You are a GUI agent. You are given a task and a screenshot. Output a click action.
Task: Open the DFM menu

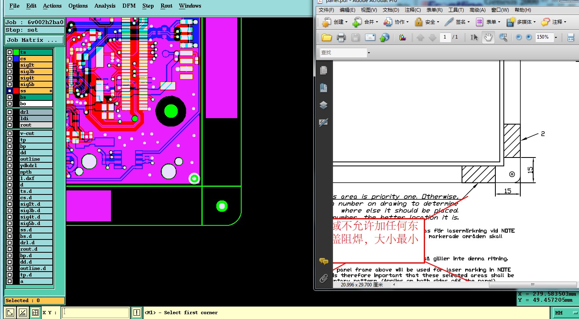tap(129, 6)
